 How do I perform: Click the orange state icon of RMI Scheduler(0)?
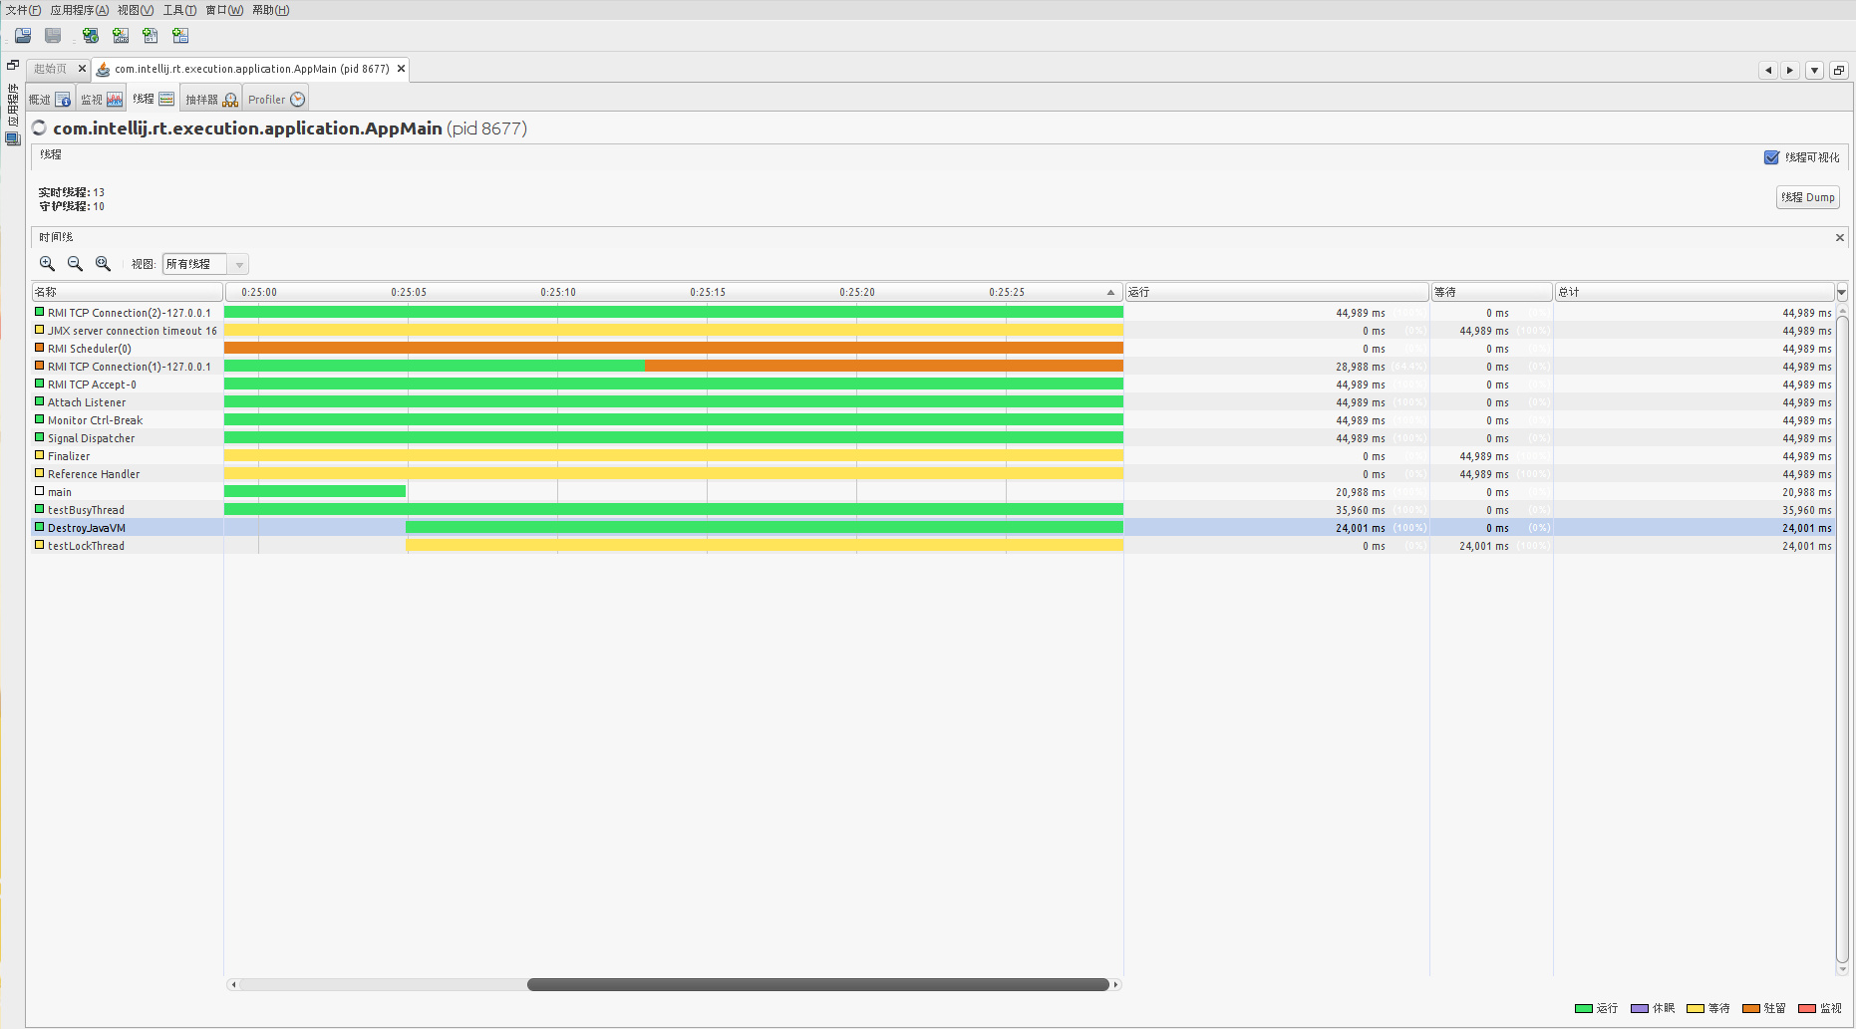pyautogui.click(x=40, y=348)
